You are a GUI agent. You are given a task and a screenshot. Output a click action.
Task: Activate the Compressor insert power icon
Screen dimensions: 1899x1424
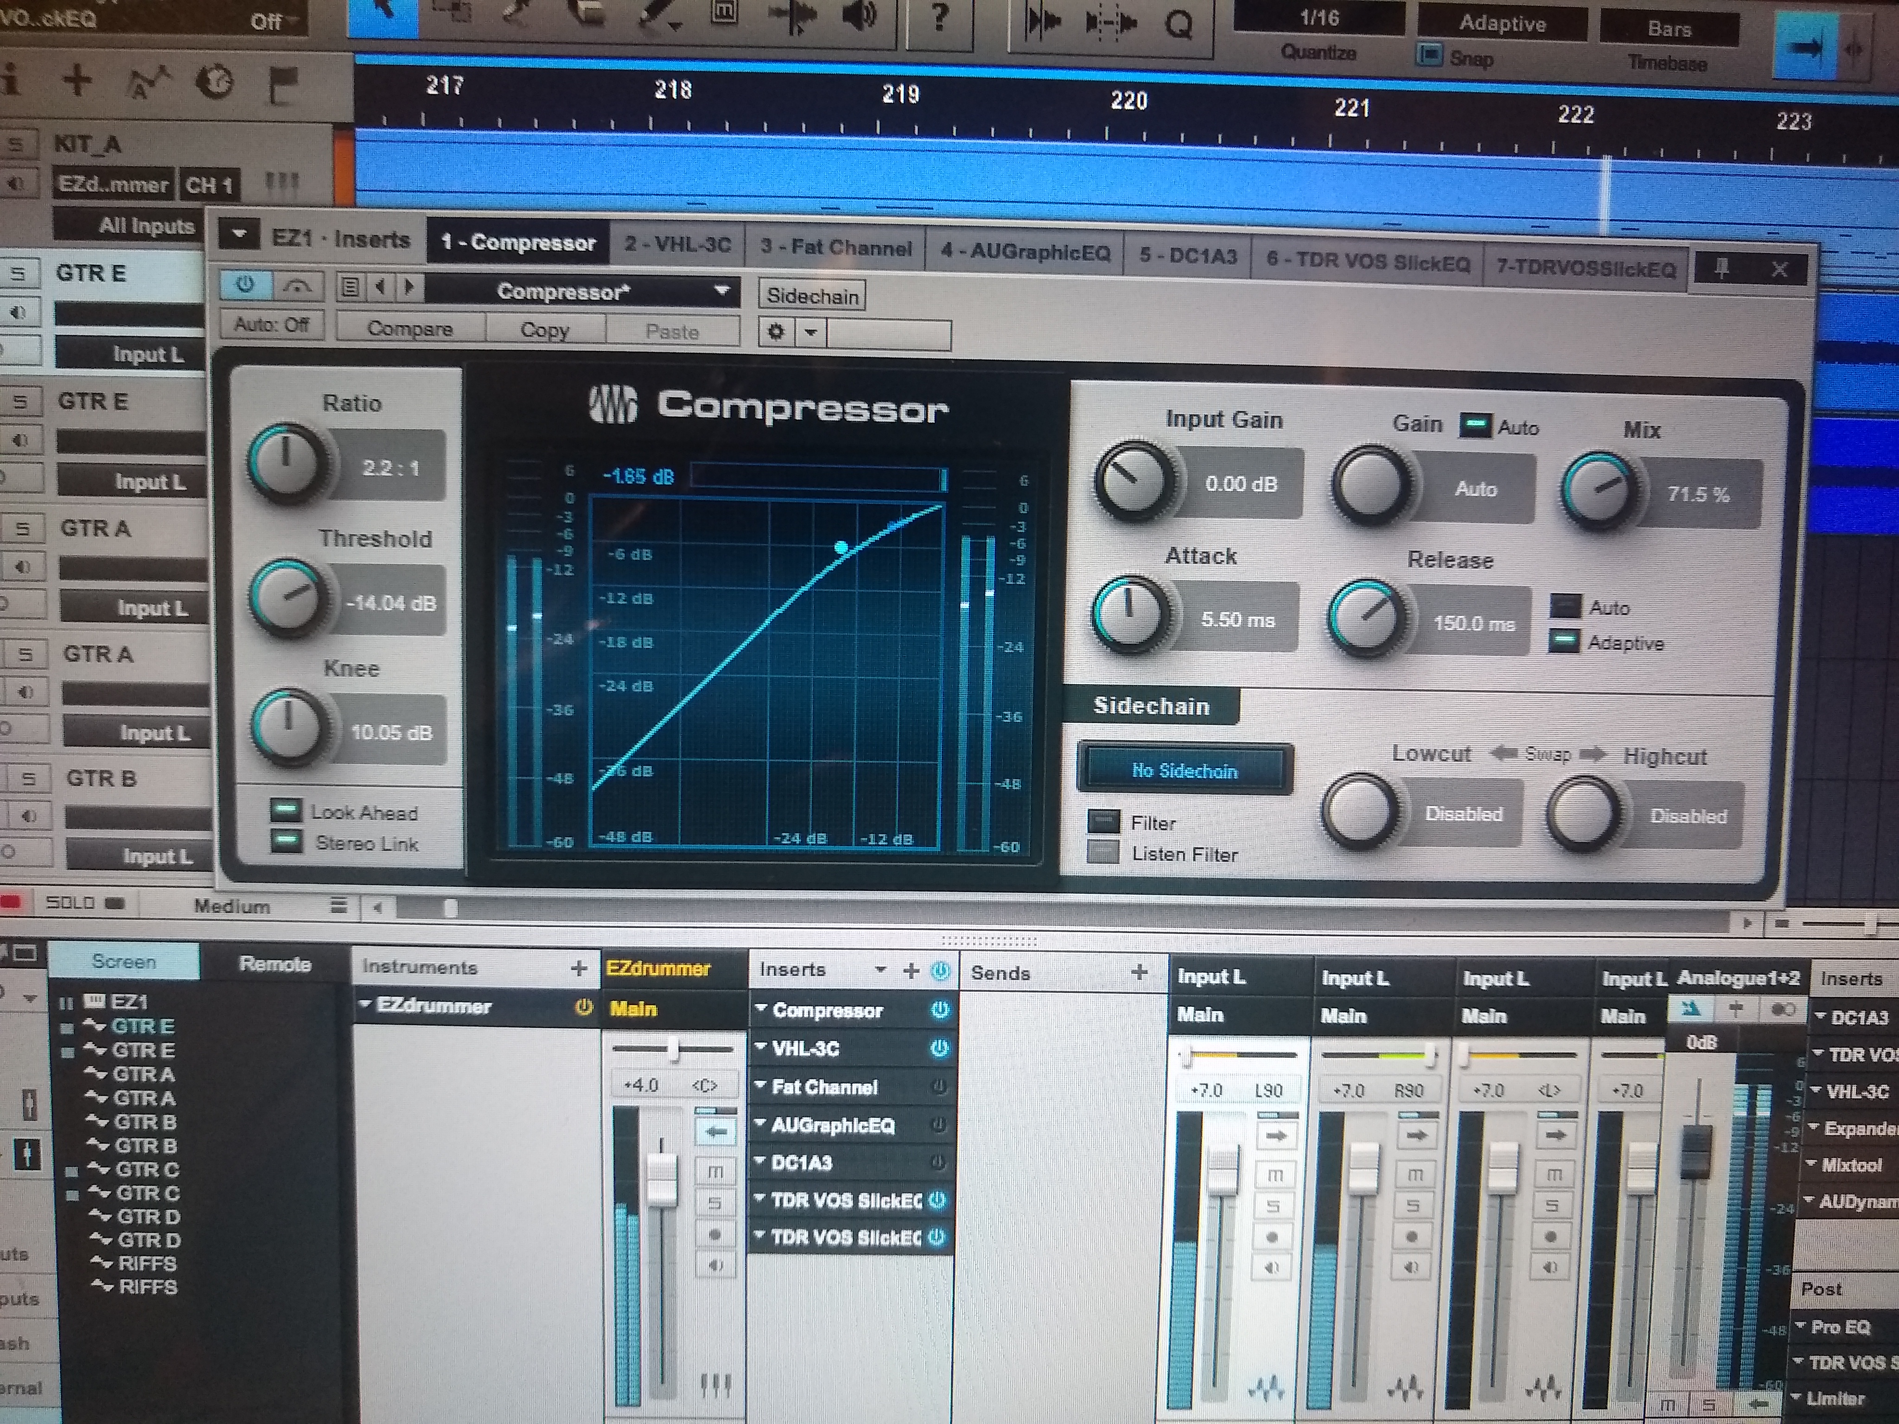939,1010
